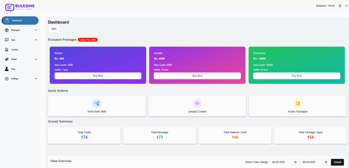This screenshot has width=349, height=168.
Task: Click the Contact icon in sidebar
Action: pos(7,50)
